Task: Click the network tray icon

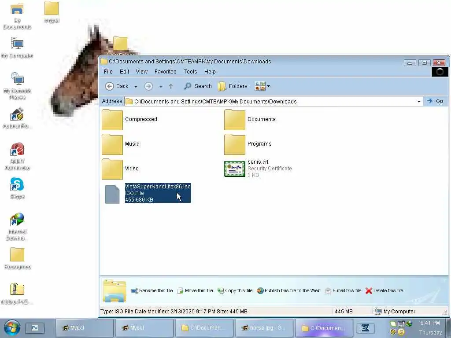Action: point(401,324)
